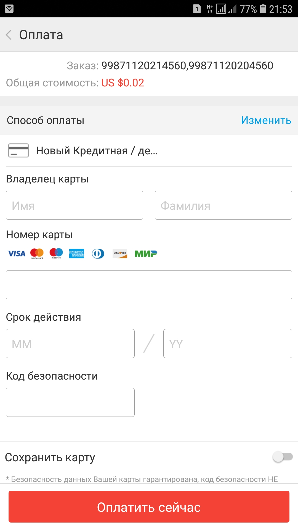Screen dimensions: 298x530
Task: Focus the Фамилия last name field
Action: [x=223, y=205]
